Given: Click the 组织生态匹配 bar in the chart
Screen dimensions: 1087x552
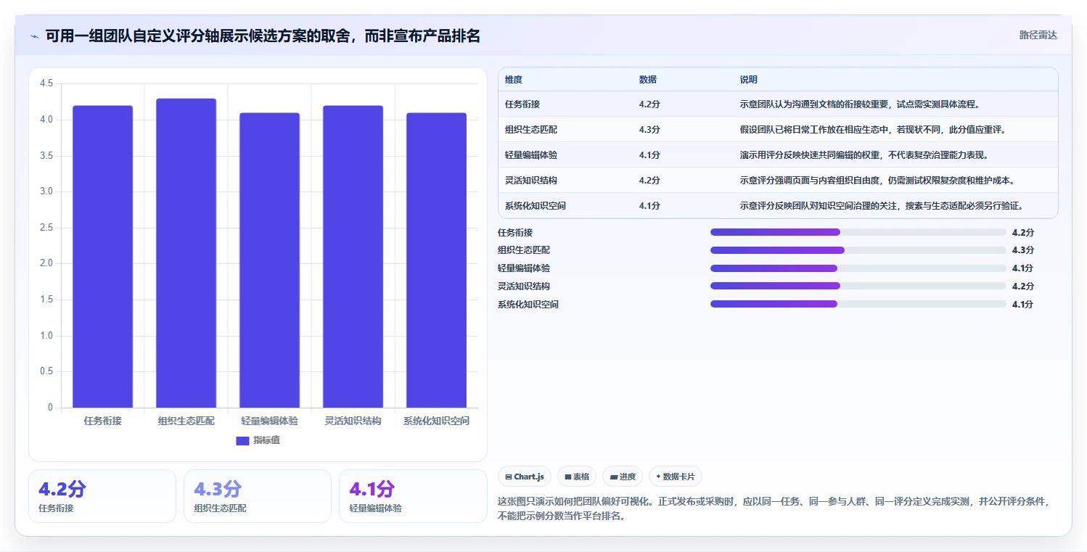Looking at the screenshot, I should 186,253.
